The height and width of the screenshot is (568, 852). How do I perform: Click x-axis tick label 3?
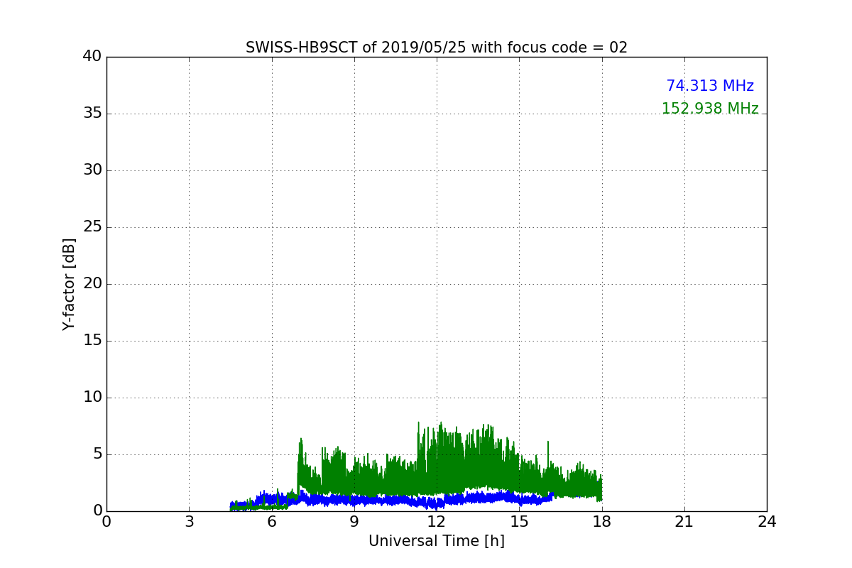click(x=189, y=522)
